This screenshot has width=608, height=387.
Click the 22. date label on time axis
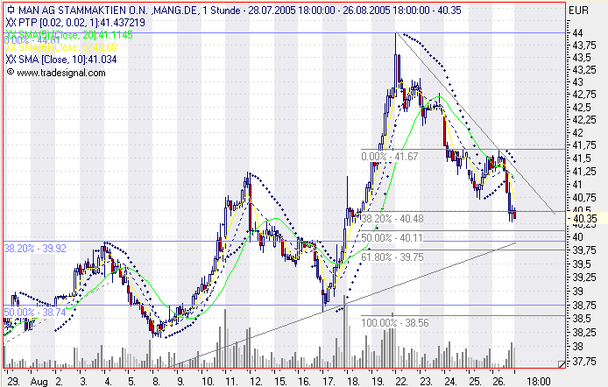pos(401,381)
